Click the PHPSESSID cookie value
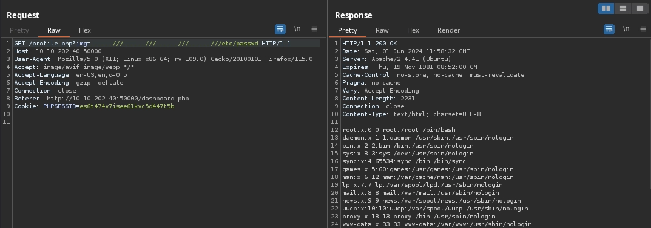The height and width of the screenshot is (228, 651). (x=127, y=106)
